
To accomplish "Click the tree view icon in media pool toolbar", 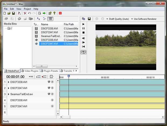I will click(x=44, y=19).
